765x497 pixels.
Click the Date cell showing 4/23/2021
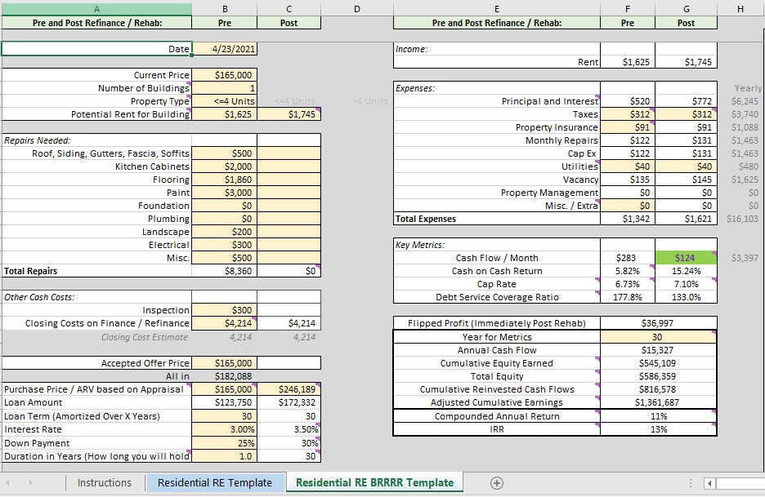(x=225, y=49)
